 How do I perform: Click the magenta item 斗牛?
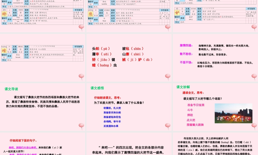tap(190, 110)
